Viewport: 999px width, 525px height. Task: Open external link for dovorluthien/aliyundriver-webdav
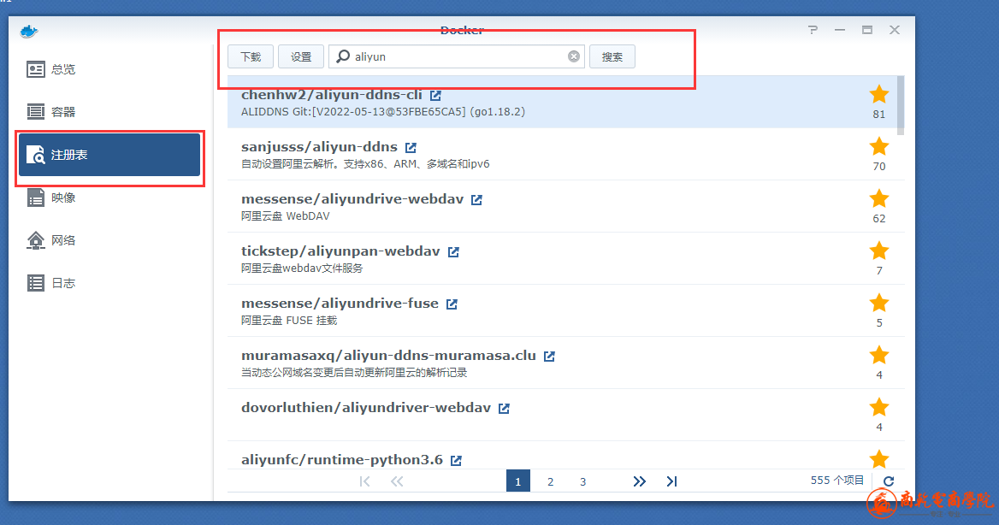point(504,409)
